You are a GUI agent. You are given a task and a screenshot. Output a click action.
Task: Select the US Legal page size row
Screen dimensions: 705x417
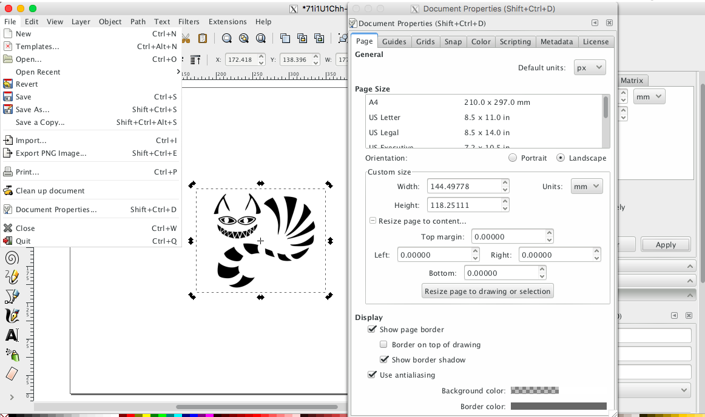pos(484,133)
